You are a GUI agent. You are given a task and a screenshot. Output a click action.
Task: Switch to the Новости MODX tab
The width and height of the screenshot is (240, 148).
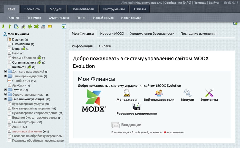tap(112, 33)
